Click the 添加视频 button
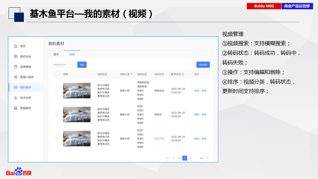 [203, 65]
